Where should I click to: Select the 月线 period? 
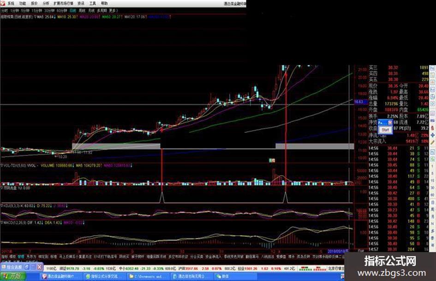91,11
